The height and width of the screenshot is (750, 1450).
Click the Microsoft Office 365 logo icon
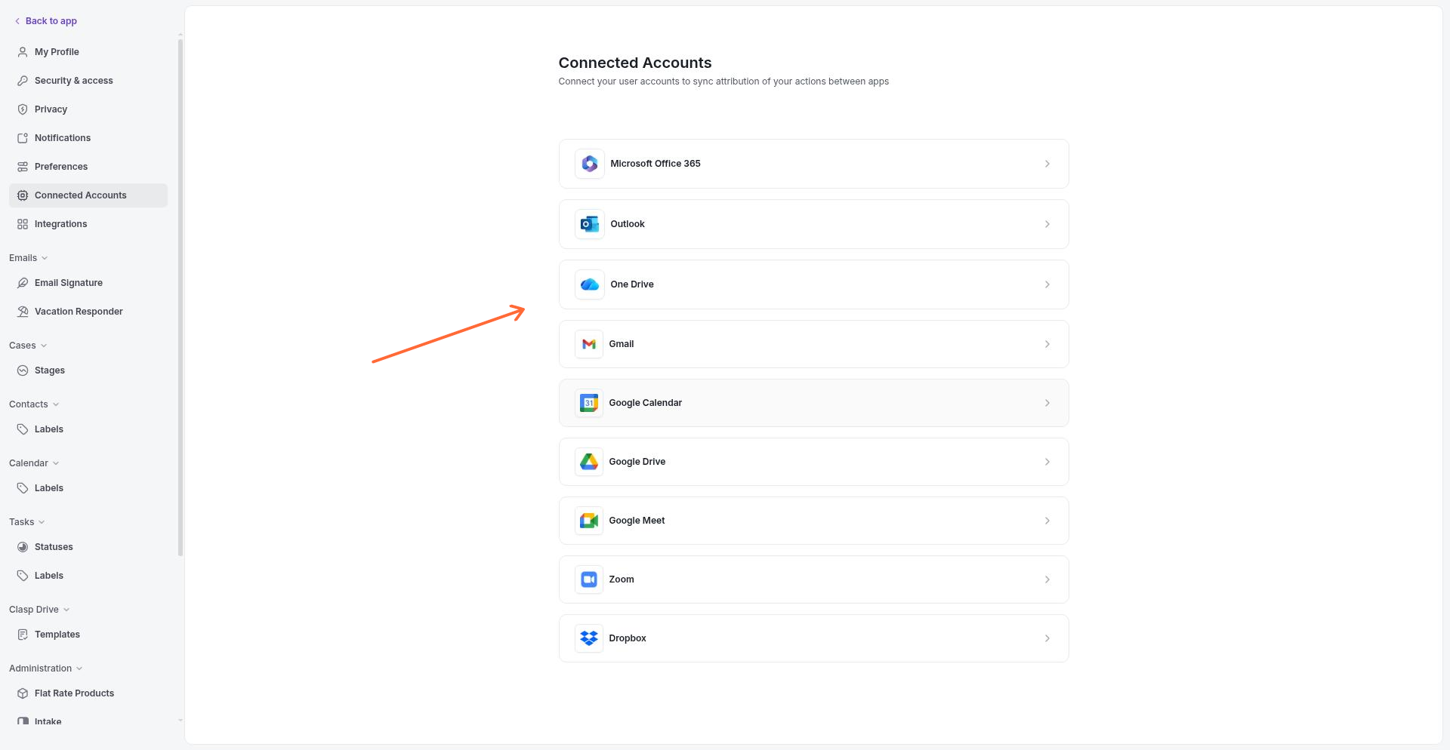[589, 164]
